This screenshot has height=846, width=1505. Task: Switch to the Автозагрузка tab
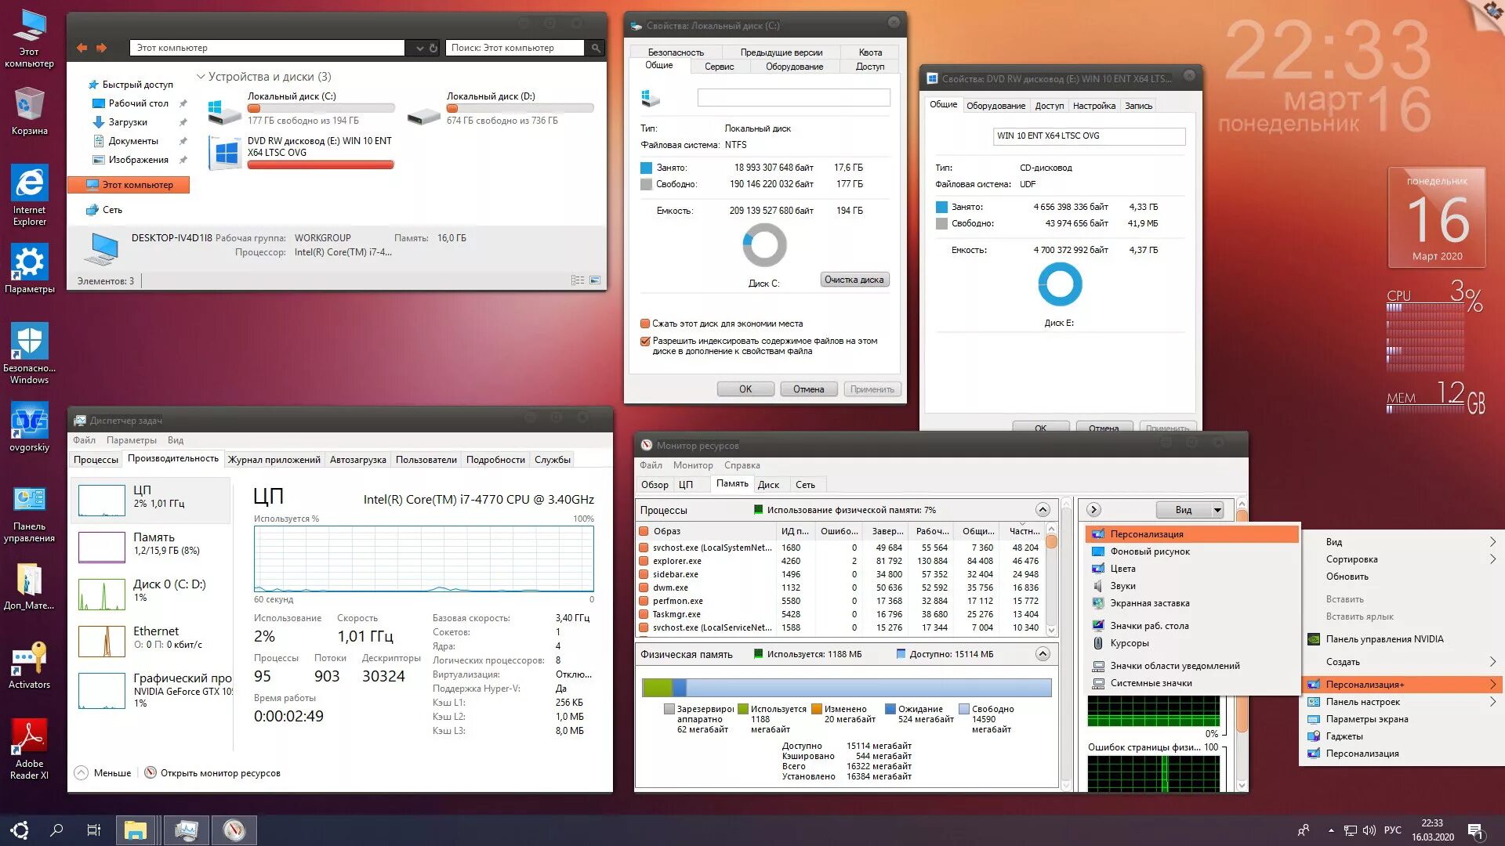[357, 460]
